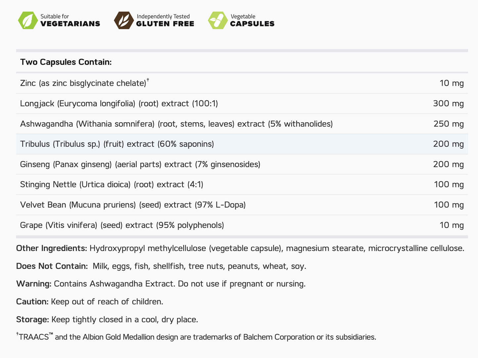Click the brown gluten free wheat icon

pos(124,20)
